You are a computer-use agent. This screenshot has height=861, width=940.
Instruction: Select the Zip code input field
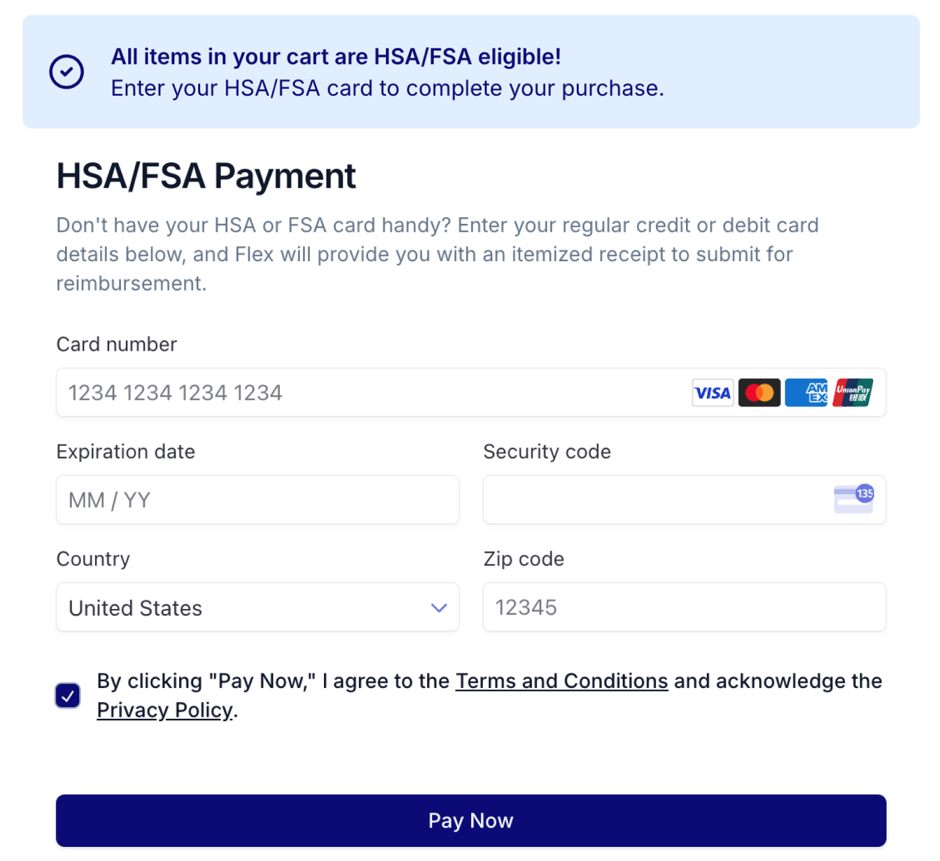pyautogui.click(x=684, y=607)
